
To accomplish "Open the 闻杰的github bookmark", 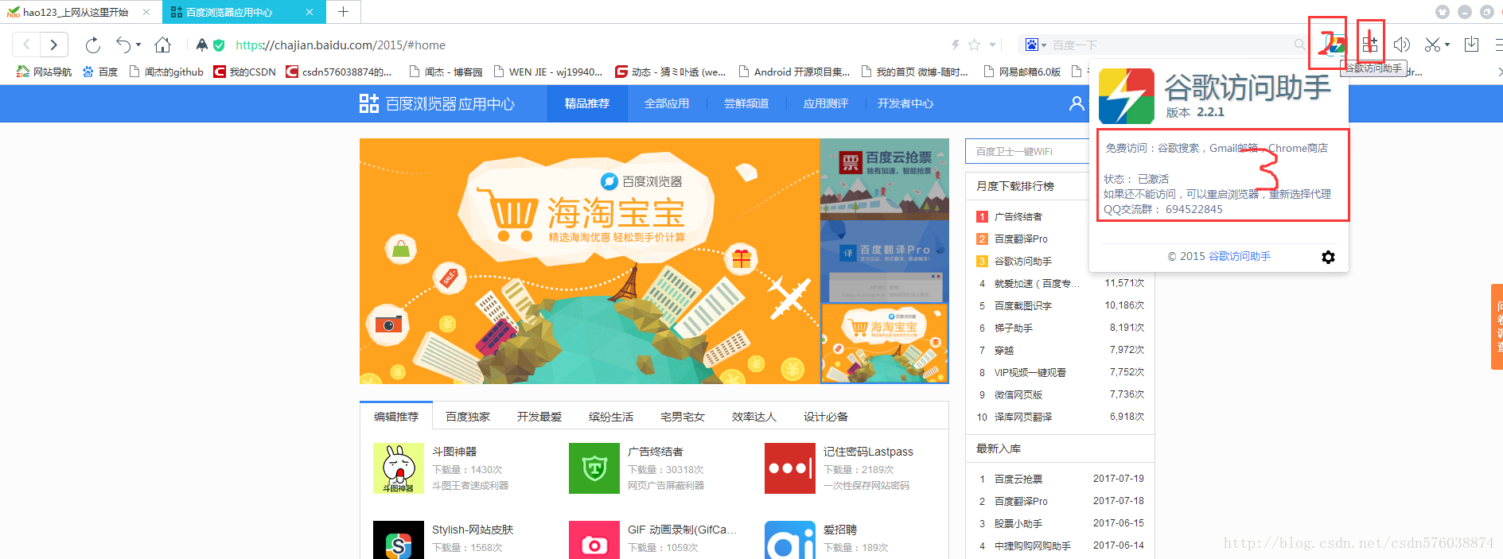I will [165, 72].
